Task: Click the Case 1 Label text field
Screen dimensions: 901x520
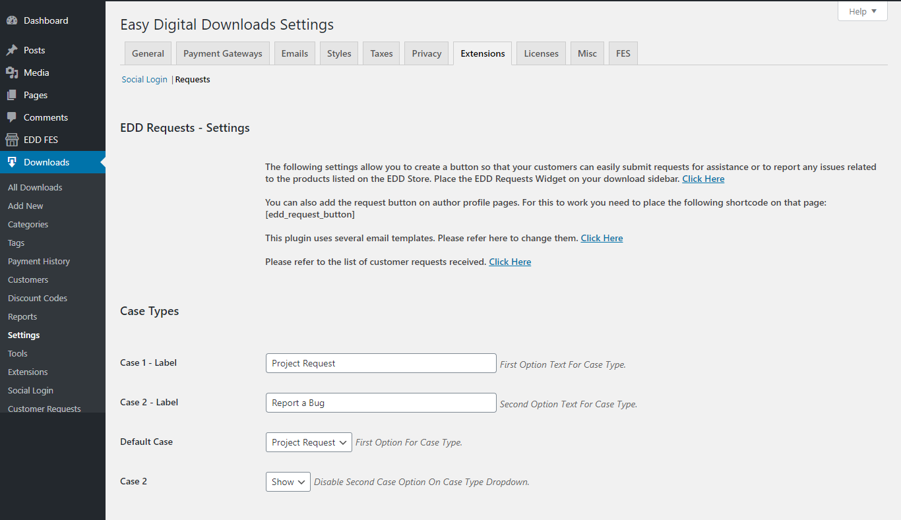Action: (381, 363)
